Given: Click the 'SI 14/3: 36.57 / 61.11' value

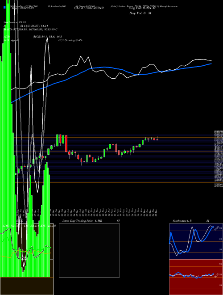Looking at the screenshot, I should pos(34,26).
